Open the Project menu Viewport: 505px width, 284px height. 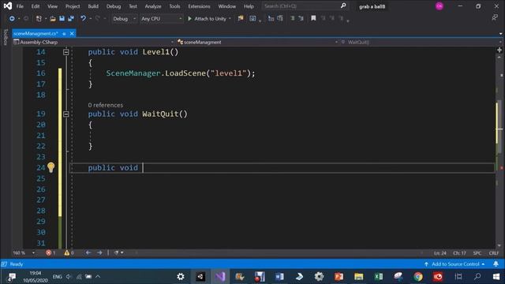click(x=73, y=6)
